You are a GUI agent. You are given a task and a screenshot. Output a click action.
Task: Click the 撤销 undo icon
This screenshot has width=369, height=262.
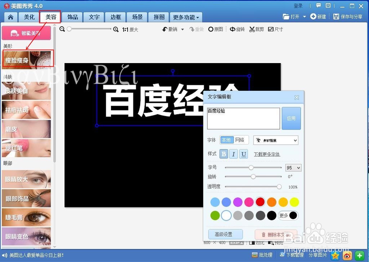point(165,29)
